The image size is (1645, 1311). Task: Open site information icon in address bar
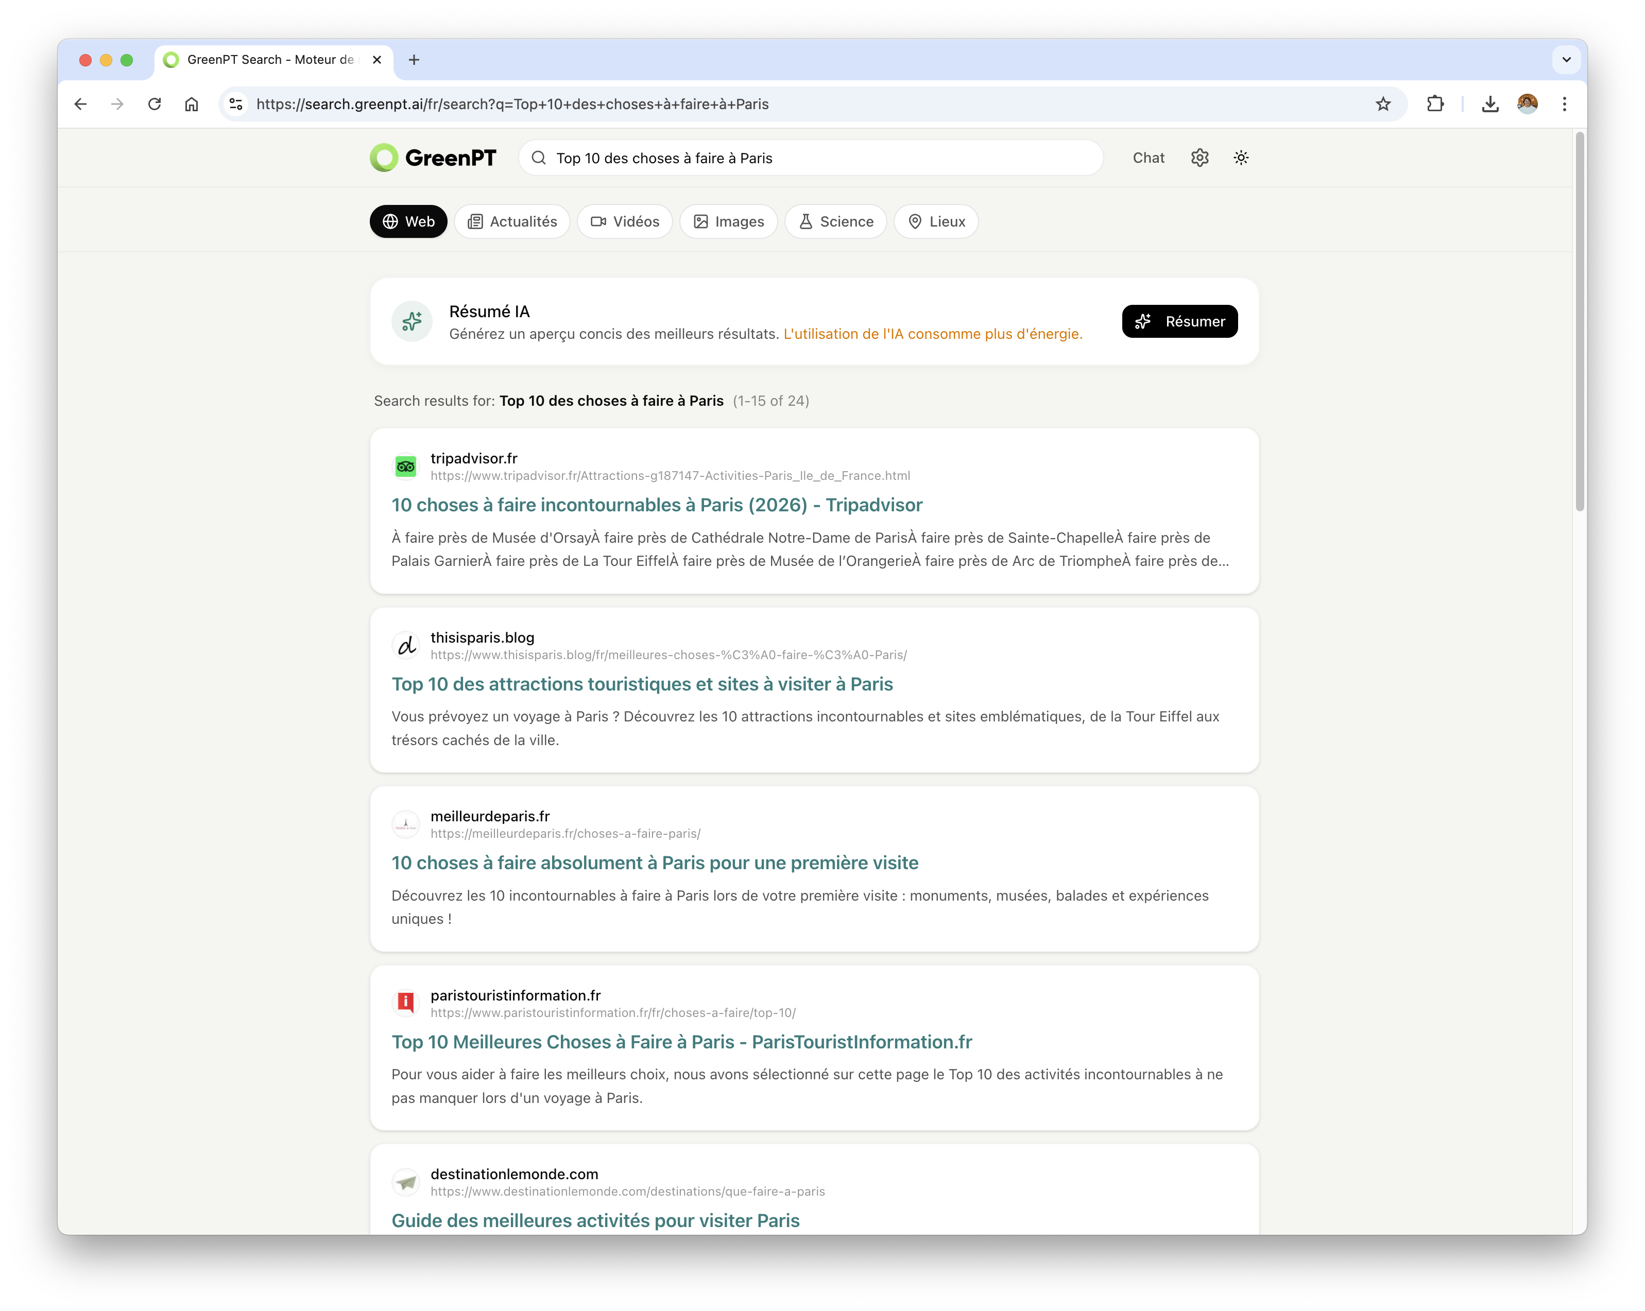[x=236, y=105]
